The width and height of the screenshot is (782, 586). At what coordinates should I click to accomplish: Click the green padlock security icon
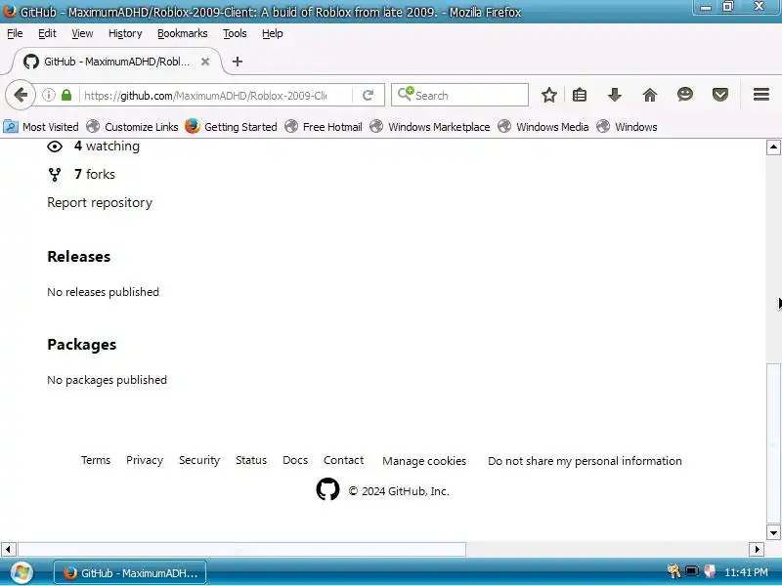pos(66,95)
